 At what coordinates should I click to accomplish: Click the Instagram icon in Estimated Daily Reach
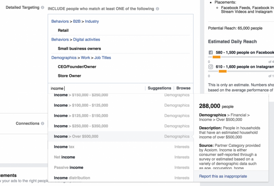(x=210, y=67)
